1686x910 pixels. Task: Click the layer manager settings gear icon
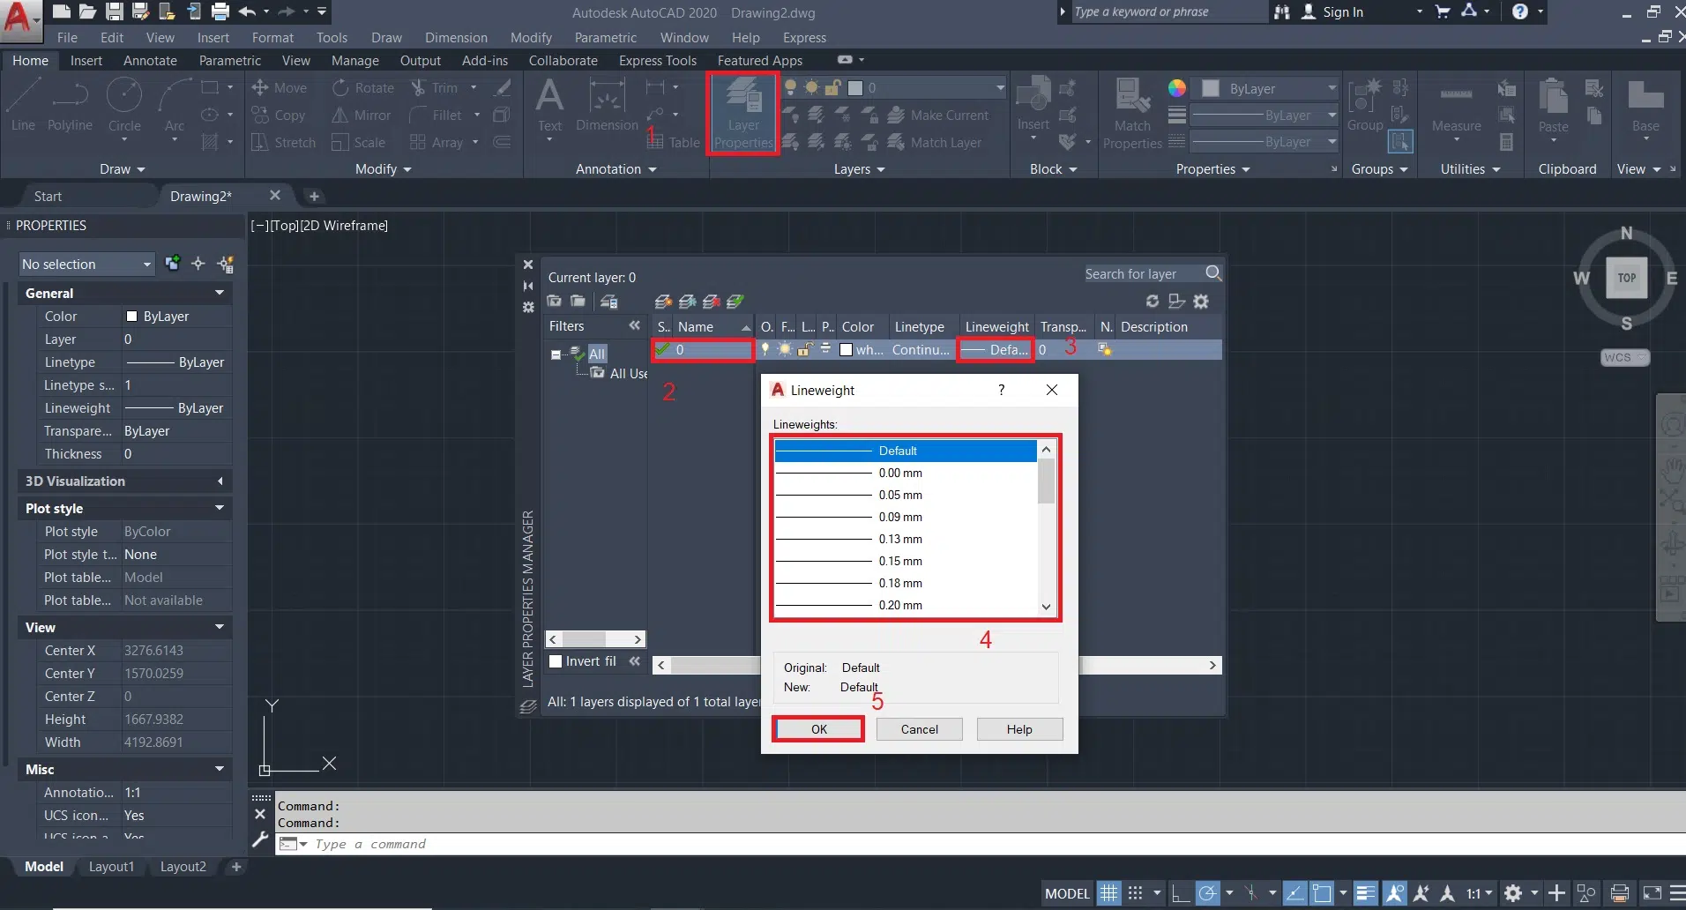click(x=1201, y=302)
